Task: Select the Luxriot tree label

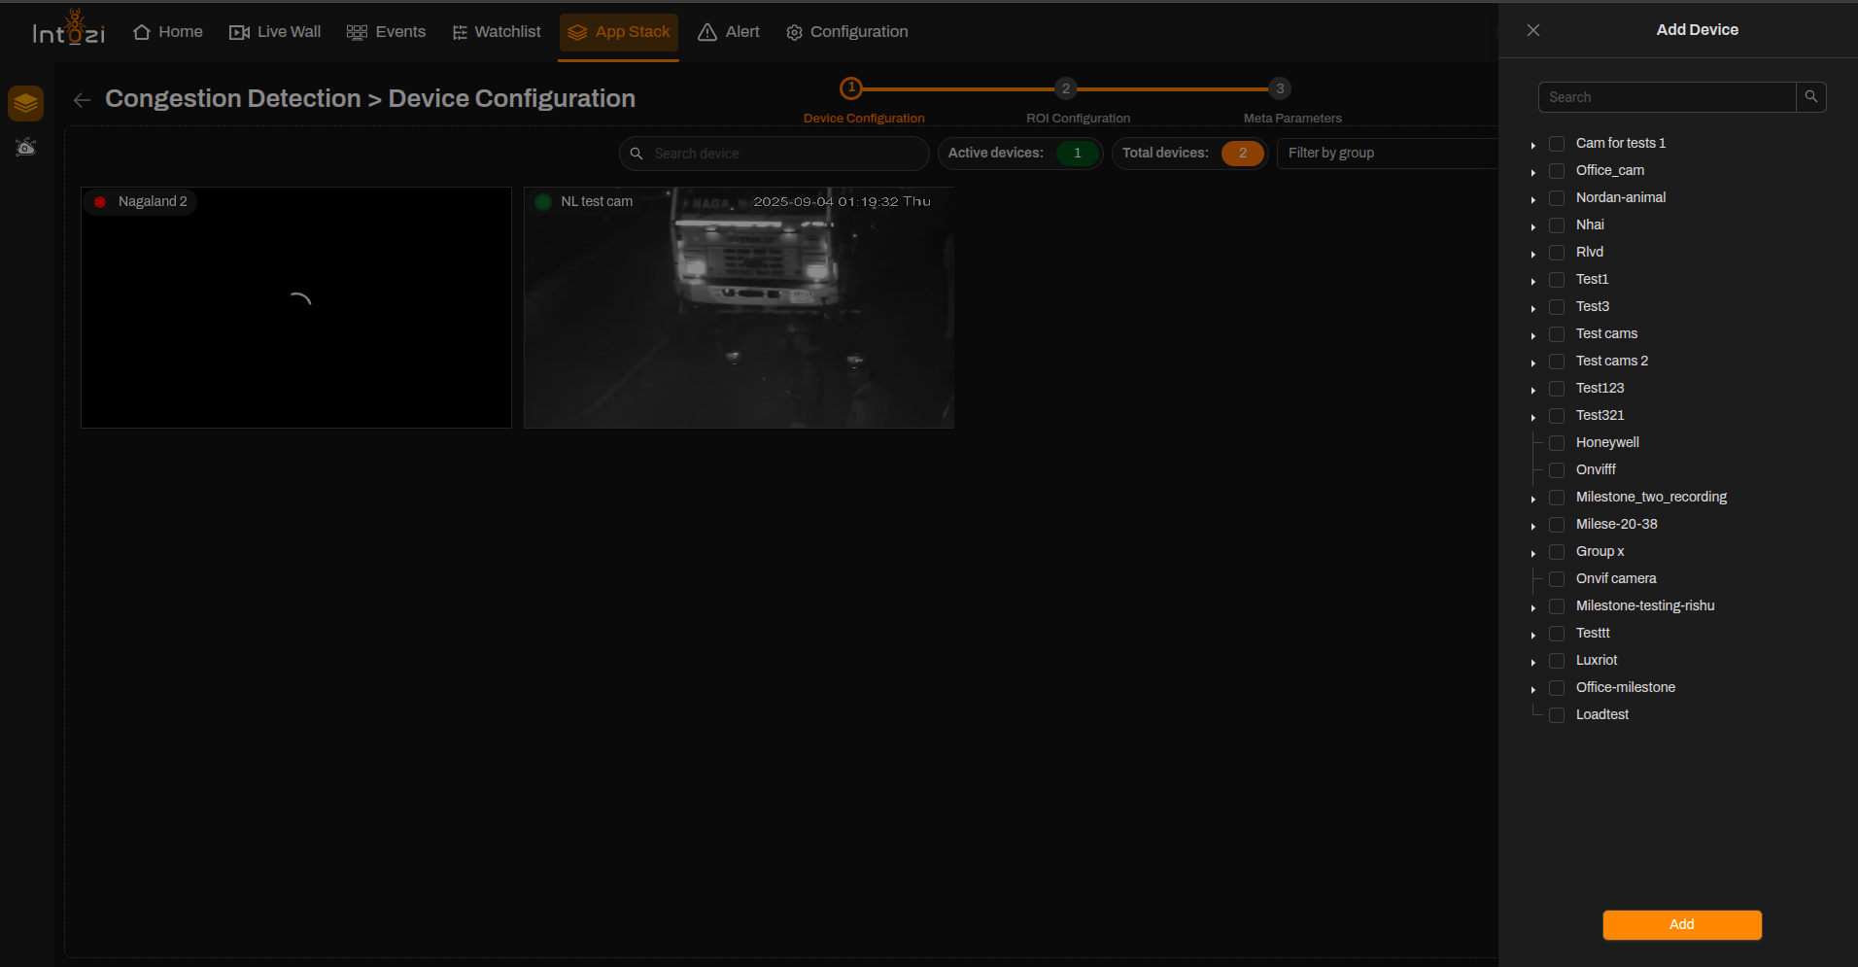Action: click(1597, 660)
